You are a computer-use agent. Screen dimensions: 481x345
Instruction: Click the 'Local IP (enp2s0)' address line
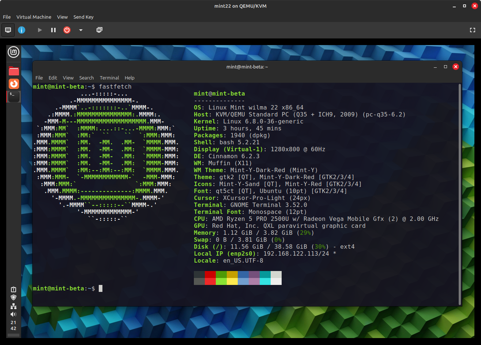point(265,254)
